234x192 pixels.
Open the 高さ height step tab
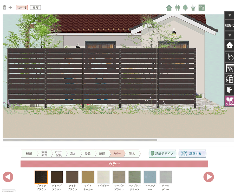coord(73,154)
